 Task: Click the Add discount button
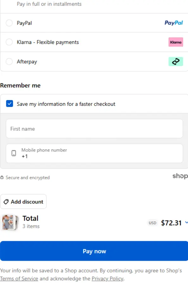coord(23,201)
